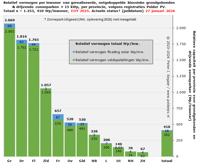Screen dimensions: 198x164
Task: Select the Gld bar blue segment 29
Action: [82, 124]
